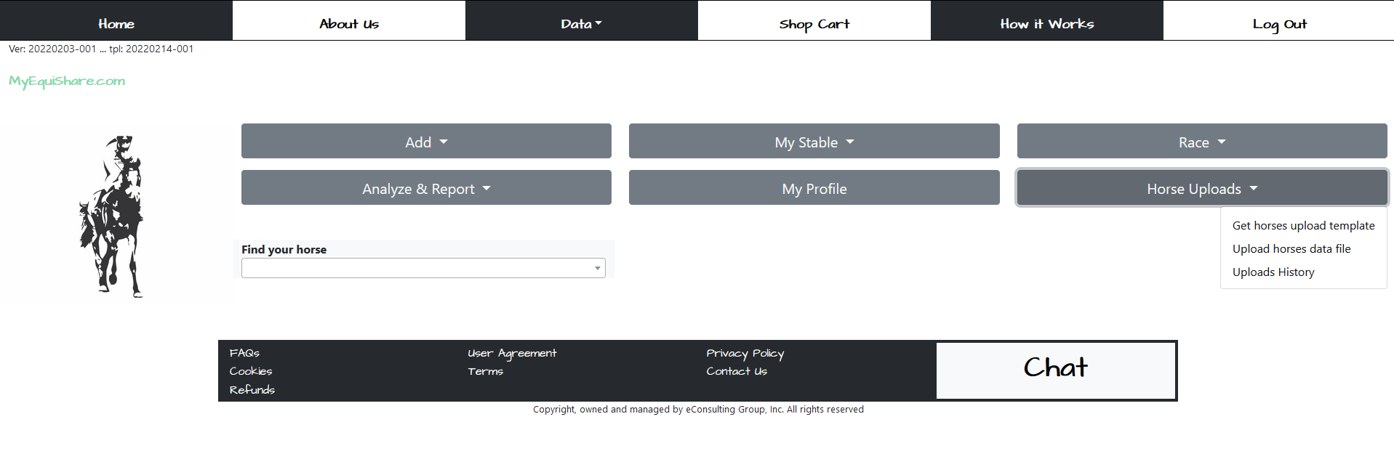Open the Race dropdown button
Screen dimensions: 1394x467
[1201, 142]
